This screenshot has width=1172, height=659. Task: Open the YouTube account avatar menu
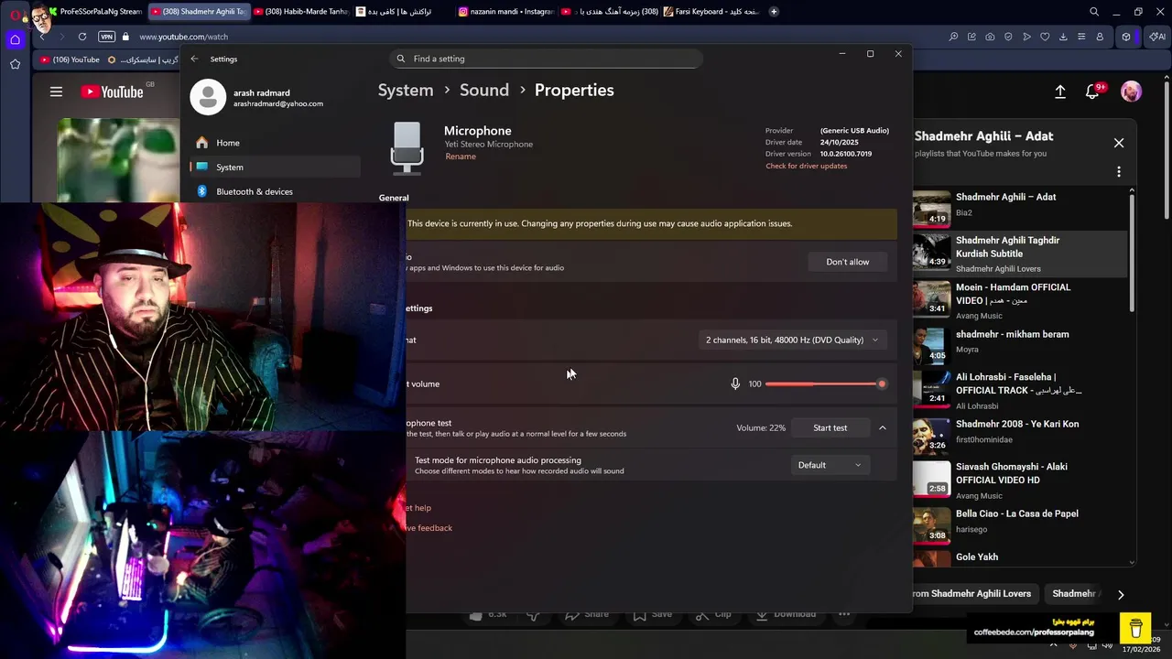point(1132,92)
